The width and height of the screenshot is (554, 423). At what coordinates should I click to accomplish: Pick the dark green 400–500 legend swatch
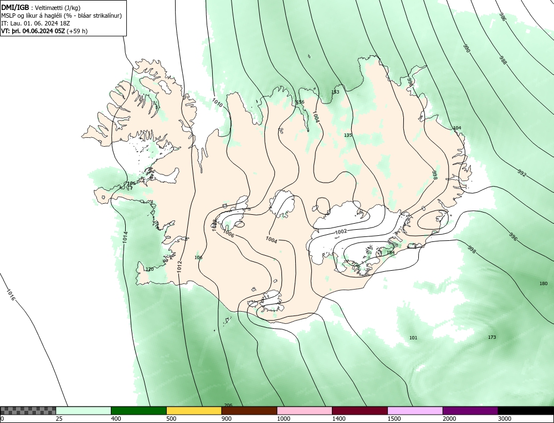(x=138, y=411)
